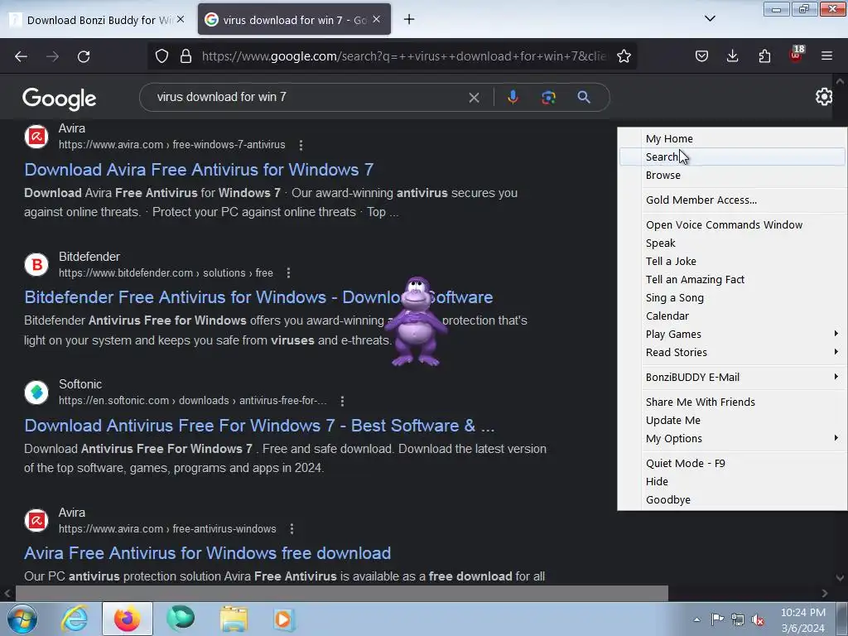This screenshot has width=848, height=636.
Task: Switch to the Download Bonzi Buddy tab
Action: tap(99, 20)
